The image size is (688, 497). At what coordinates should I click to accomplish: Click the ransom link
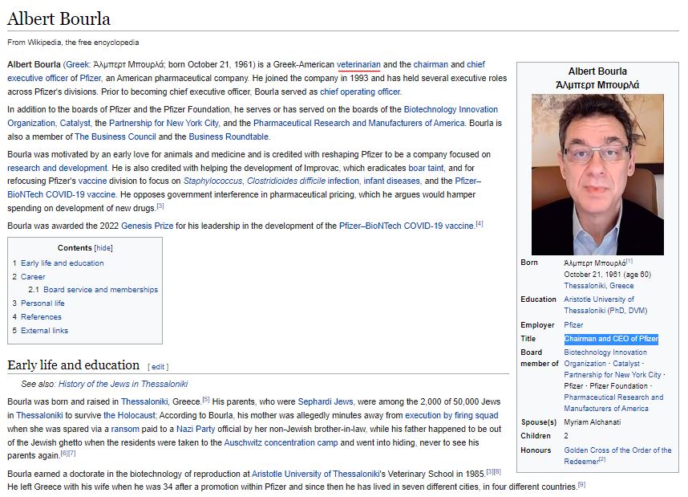tap(125, 429)
